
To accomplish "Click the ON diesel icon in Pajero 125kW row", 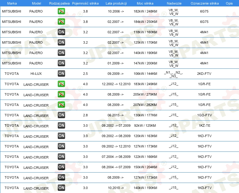I will (x=61, y=42).
